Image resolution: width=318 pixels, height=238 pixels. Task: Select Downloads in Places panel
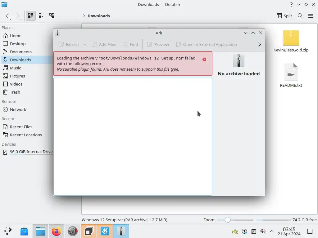click(26, 60)
